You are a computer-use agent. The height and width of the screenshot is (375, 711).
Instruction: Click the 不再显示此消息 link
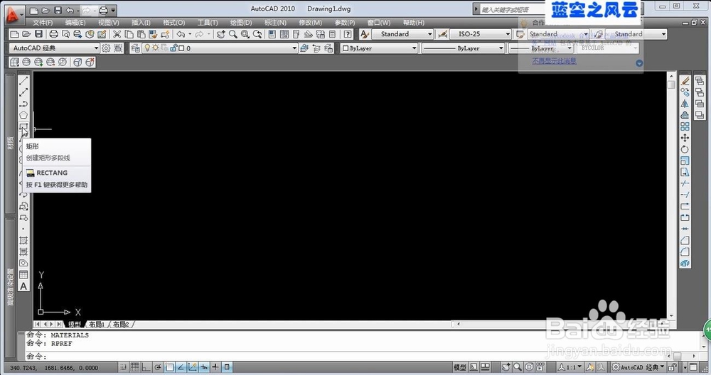point(554,60)
